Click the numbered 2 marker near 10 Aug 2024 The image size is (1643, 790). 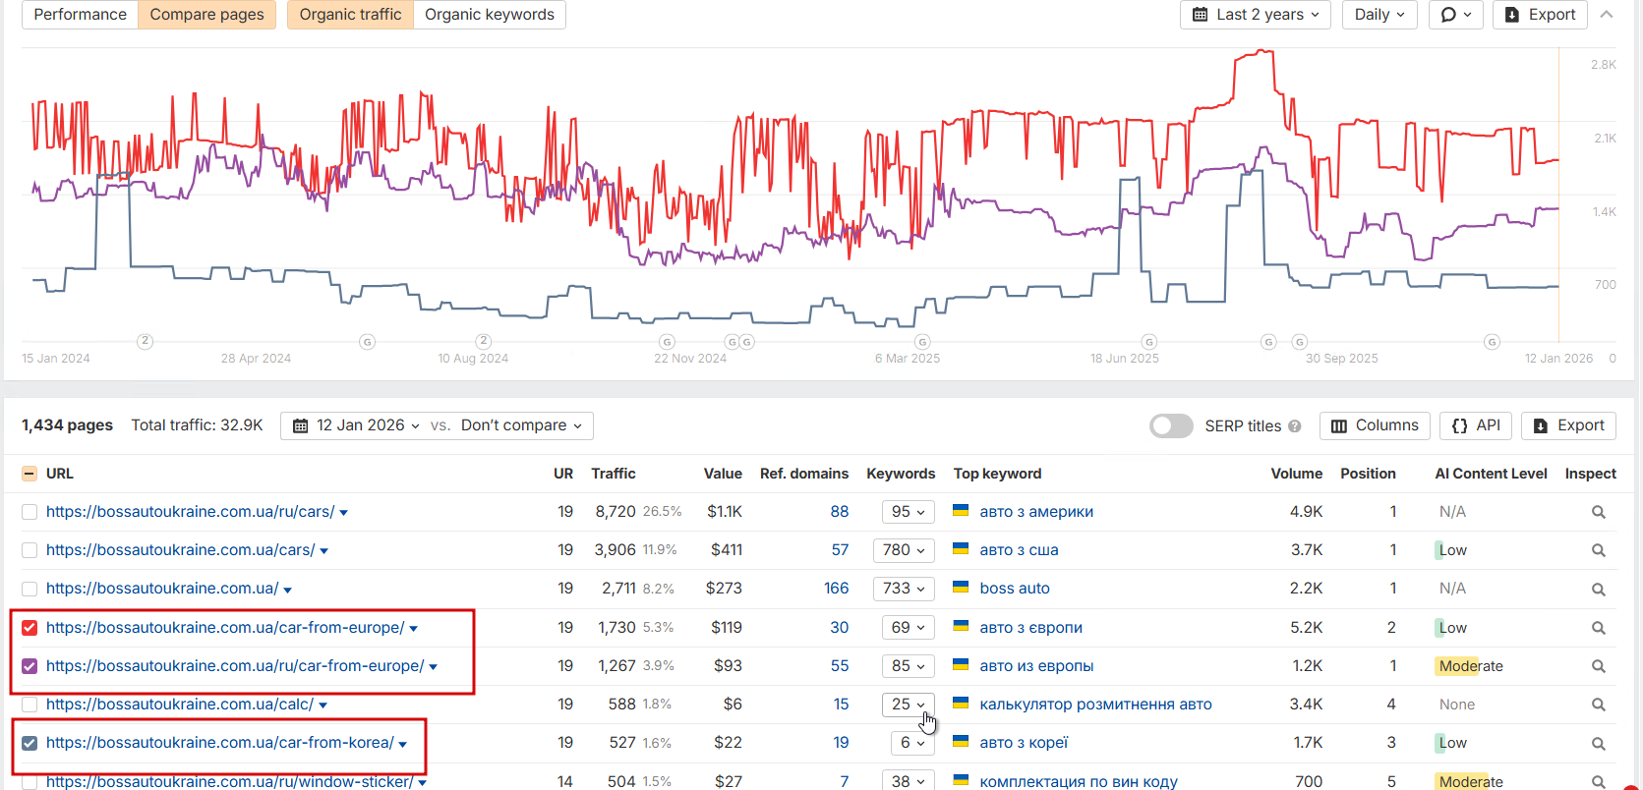[483, 341]
